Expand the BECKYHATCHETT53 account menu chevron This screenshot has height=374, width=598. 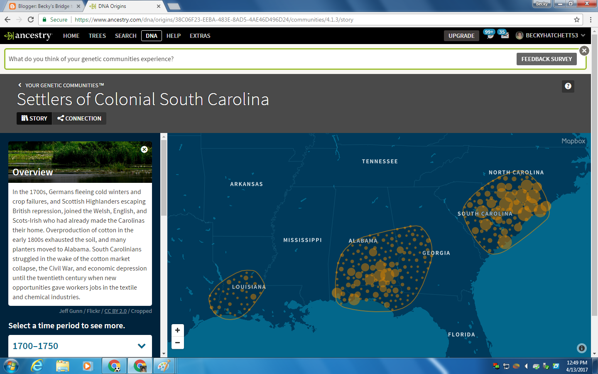583,35
